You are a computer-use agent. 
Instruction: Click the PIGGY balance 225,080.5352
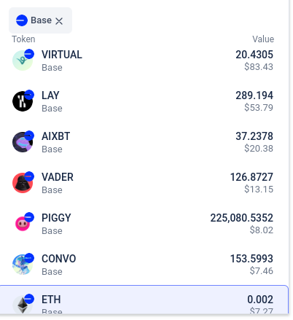(242, 218)
